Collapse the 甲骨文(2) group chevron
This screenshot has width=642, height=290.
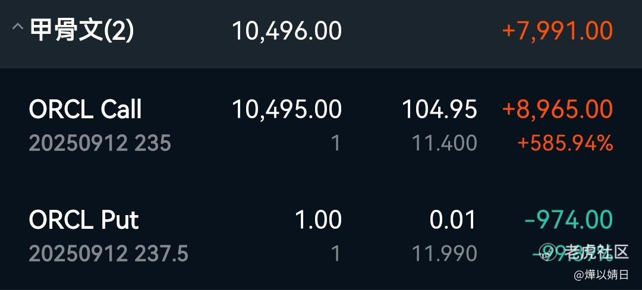[17, 27]
